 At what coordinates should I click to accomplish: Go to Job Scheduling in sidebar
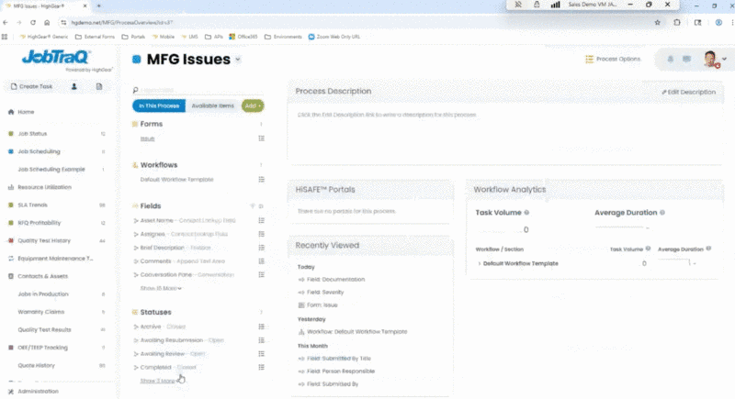coord(39,151)
